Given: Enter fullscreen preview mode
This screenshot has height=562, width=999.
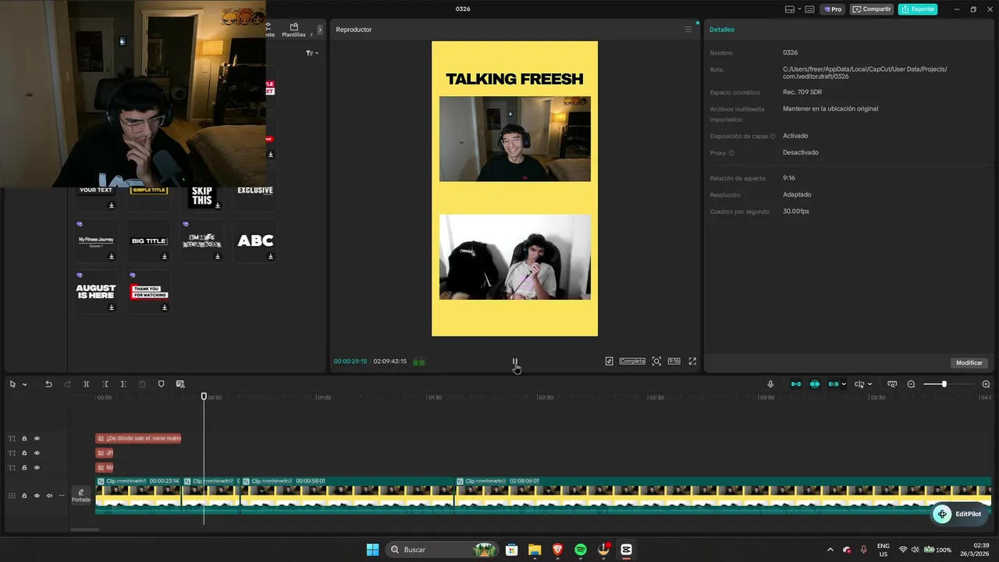Looking at the screenshot, I should (x=692, y=361).
